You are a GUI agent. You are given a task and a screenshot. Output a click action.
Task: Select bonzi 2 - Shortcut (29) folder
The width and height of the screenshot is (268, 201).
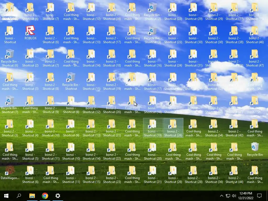coord(214,12)
